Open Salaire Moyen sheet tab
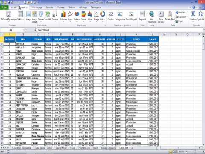Image resolution: width=205 pixels, height=154 pixels. pos(61,148)
